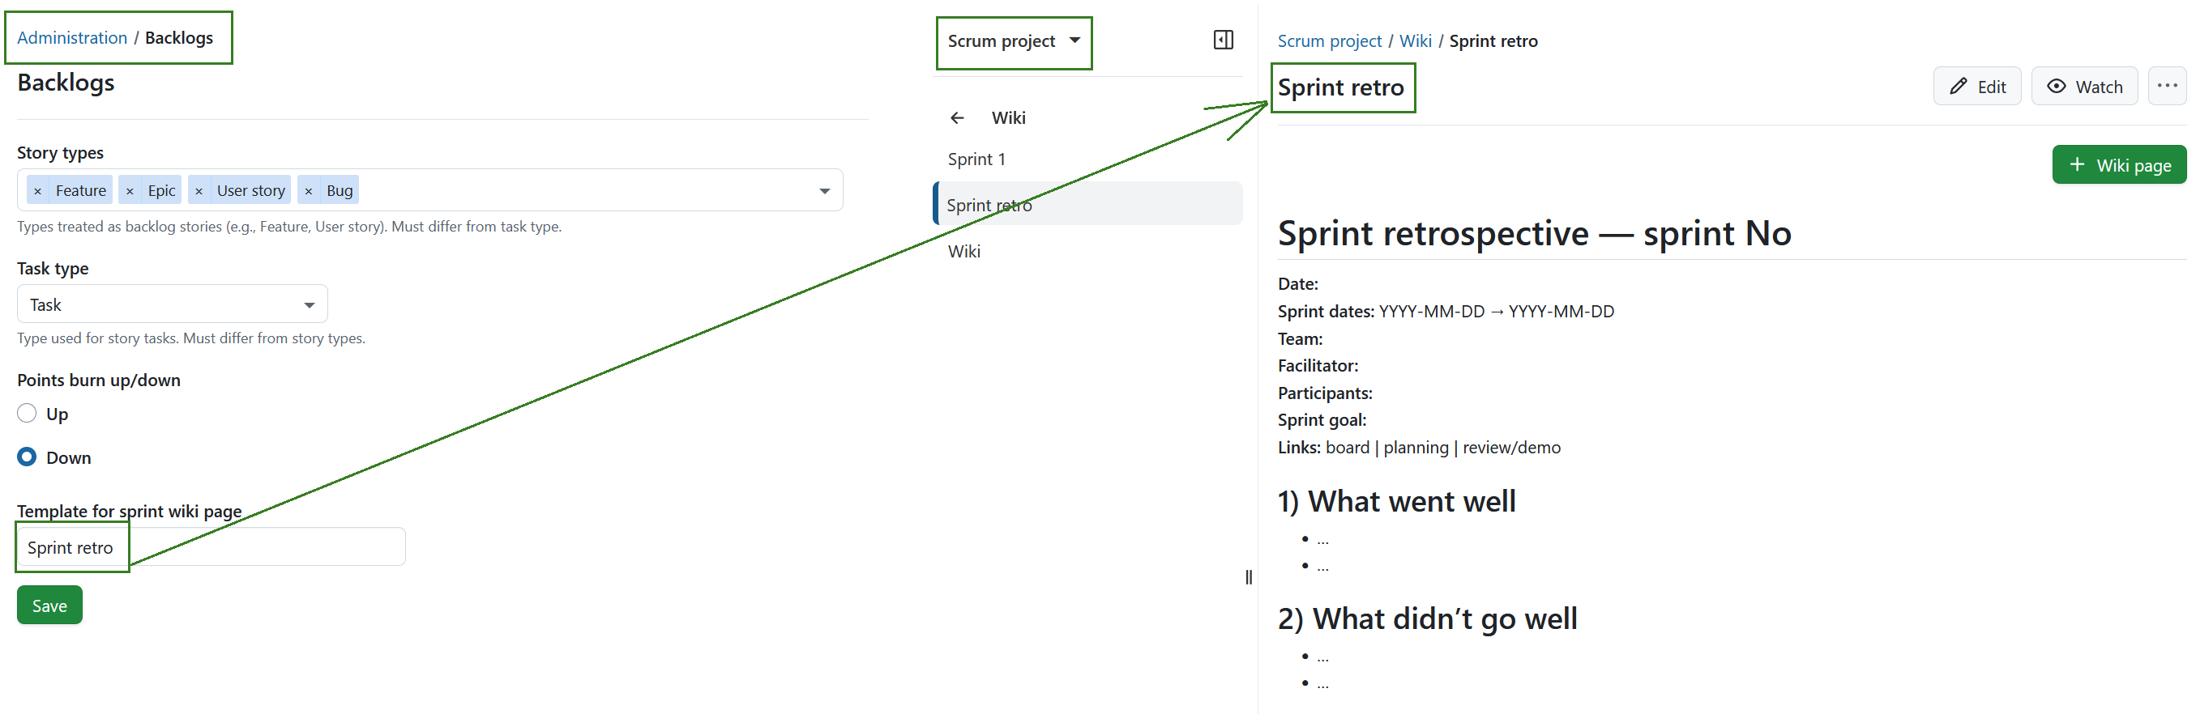
Task: Open the Wiki entry below Sprint retro
Action: (x=964, y=251)
